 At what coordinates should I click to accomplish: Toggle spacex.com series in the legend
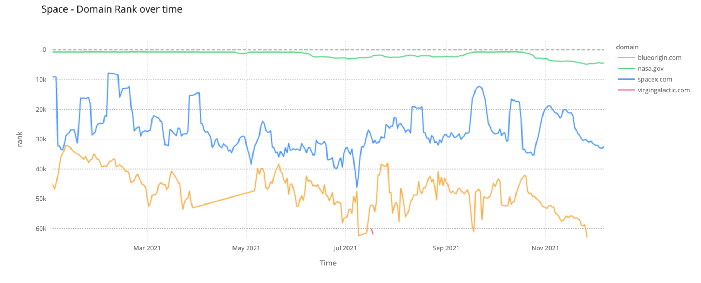point(655,80)
